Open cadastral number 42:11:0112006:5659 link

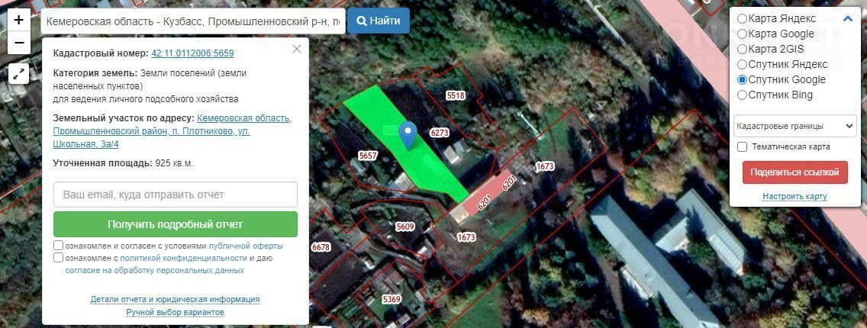tap(192, 53)
